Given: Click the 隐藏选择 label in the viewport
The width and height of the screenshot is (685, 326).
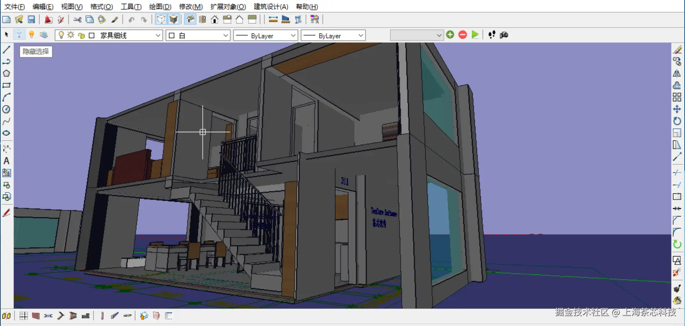Looking at the screenshot, I should tap(36, 52).
